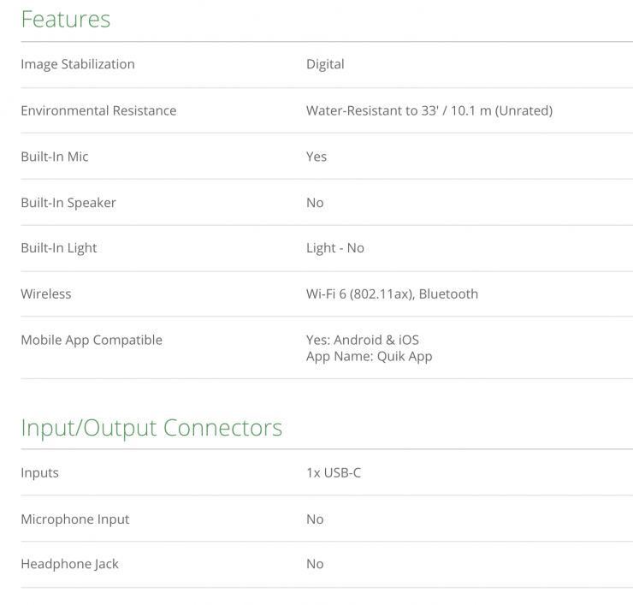The width and height of the screenshot is (633, 605).
Task: Click the Yes value for Built-In Mic
Action: [x=316, y=157]
